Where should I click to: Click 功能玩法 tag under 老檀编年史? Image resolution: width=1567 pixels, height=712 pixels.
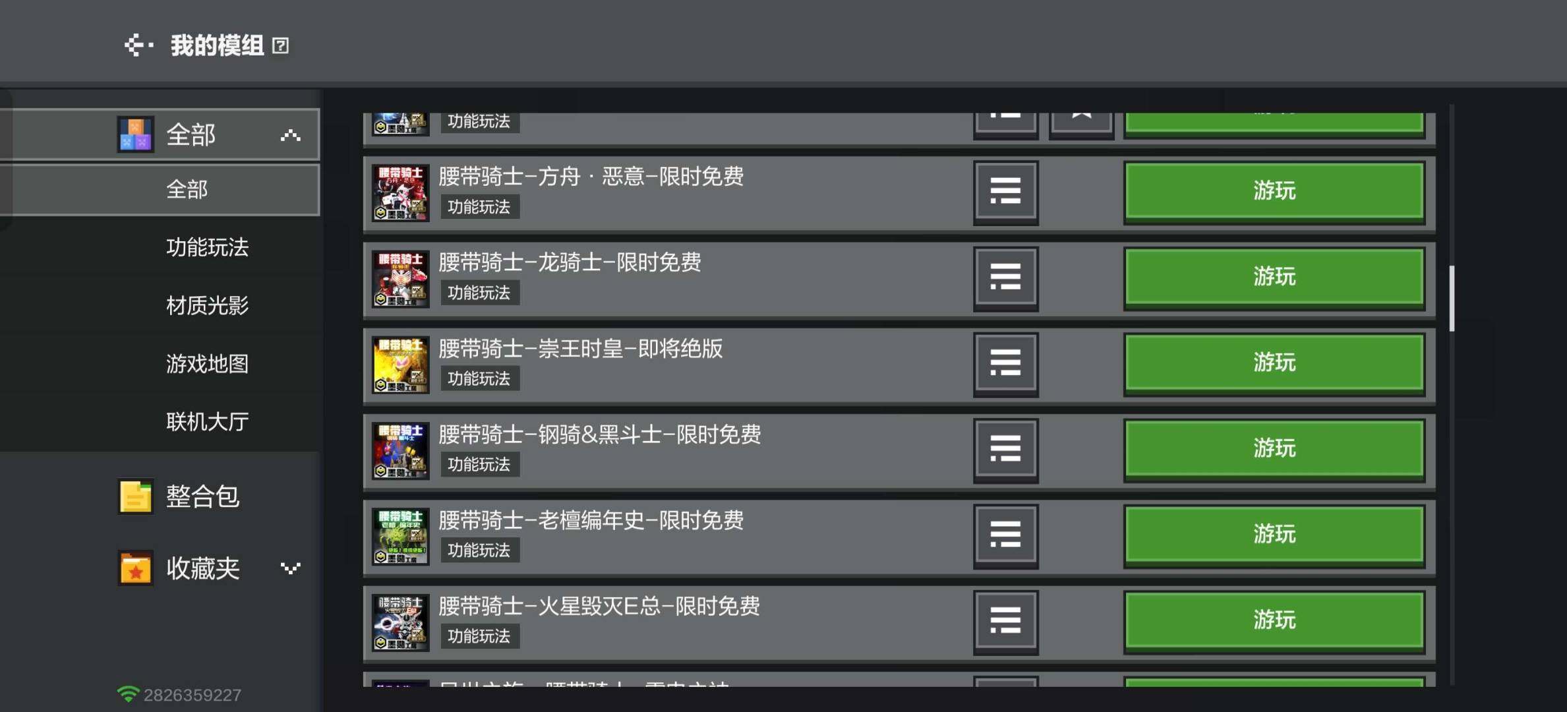tap(479, 550)
